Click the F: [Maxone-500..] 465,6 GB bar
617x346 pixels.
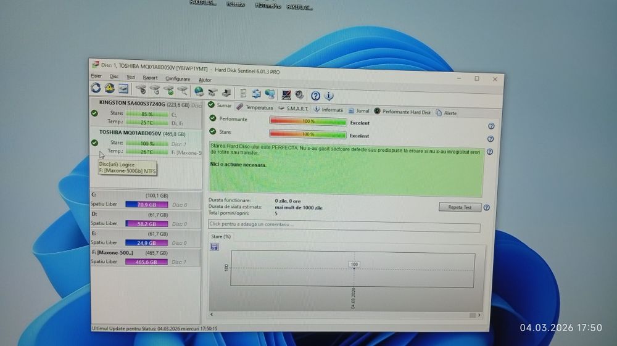tap(146, 262)
